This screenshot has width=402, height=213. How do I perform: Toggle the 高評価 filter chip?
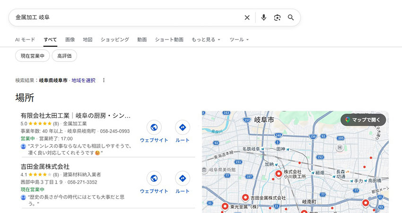(x=64, y=56)
